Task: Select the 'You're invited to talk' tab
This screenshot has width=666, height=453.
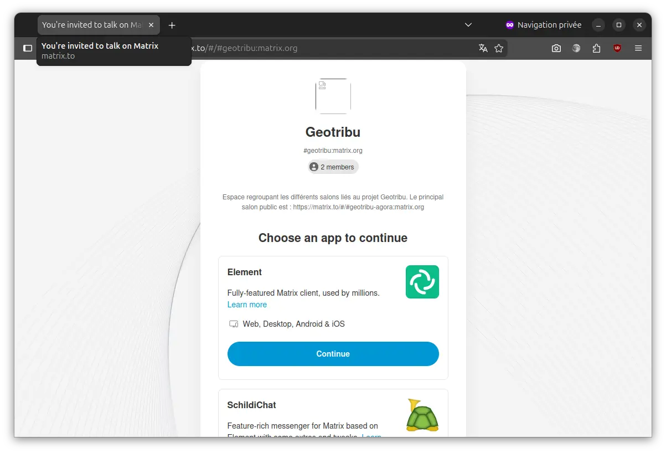Action: pyautogui.click(x=91, y=25)
